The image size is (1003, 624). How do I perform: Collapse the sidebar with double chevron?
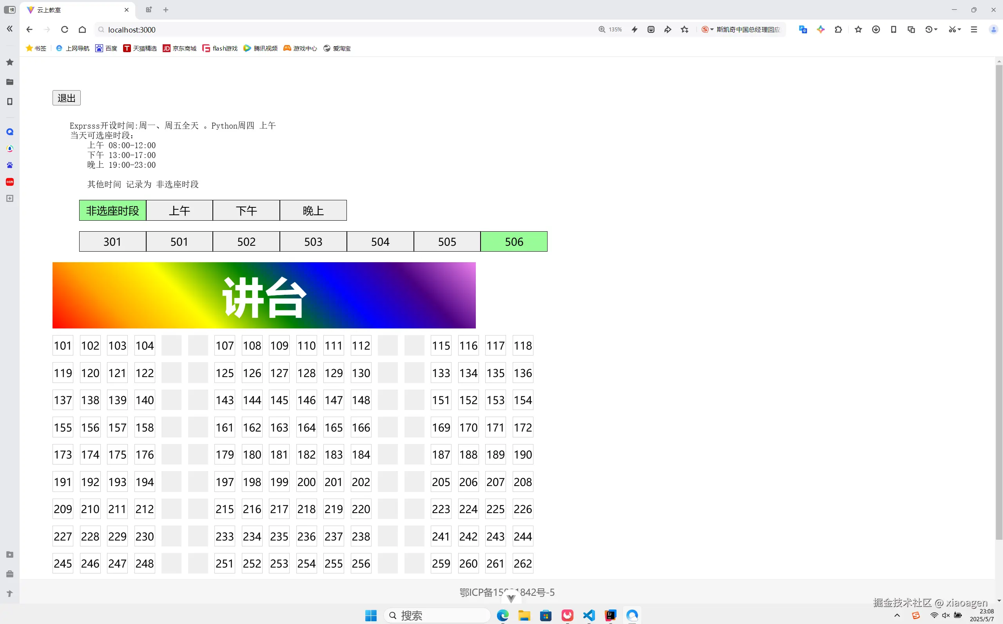coord(10,29)
